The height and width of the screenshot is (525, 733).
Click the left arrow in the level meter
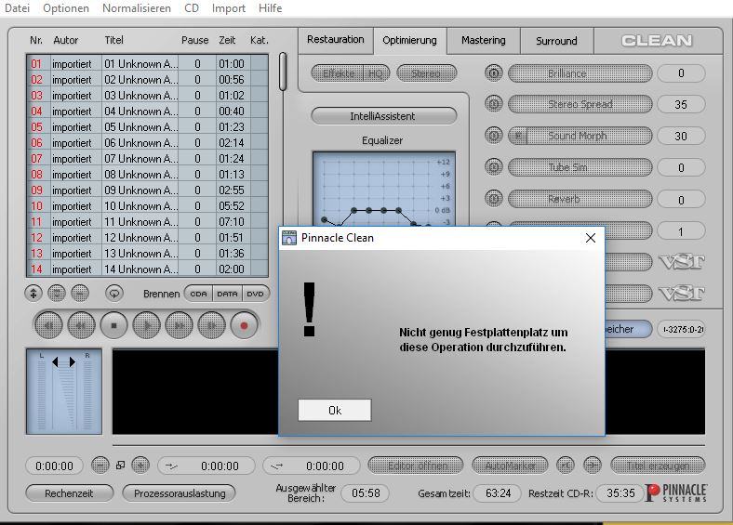55,362
